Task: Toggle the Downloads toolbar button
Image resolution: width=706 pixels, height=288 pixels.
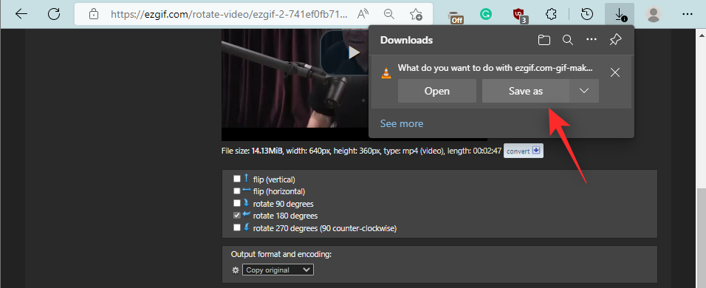Action: pyautogui.click(x=620, y=15)
